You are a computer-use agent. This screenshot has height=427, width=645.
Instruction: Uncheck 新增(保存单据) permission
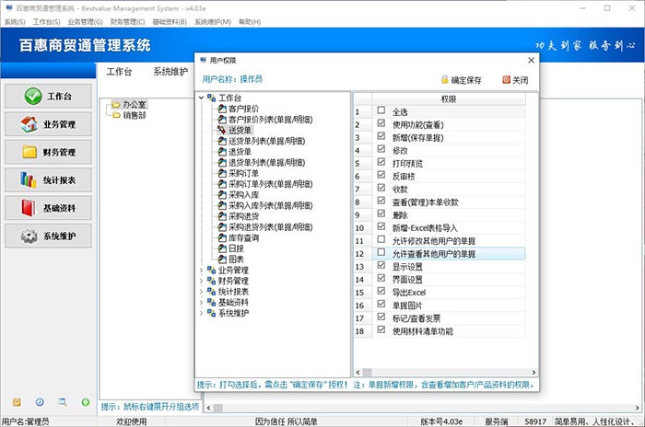(x=381, y=136)
